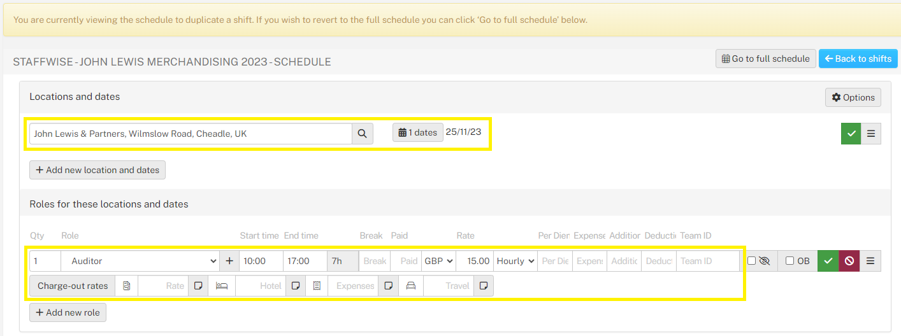Click the Paid input field

click(x=406, y=261)
